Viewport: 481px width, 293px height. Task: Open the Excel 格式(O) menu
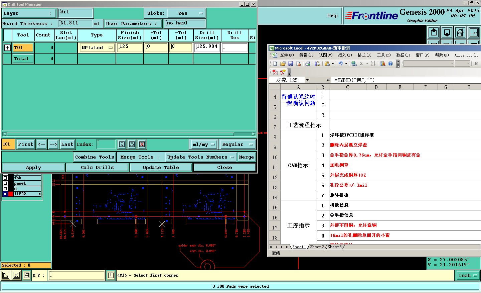pos(364,55)
